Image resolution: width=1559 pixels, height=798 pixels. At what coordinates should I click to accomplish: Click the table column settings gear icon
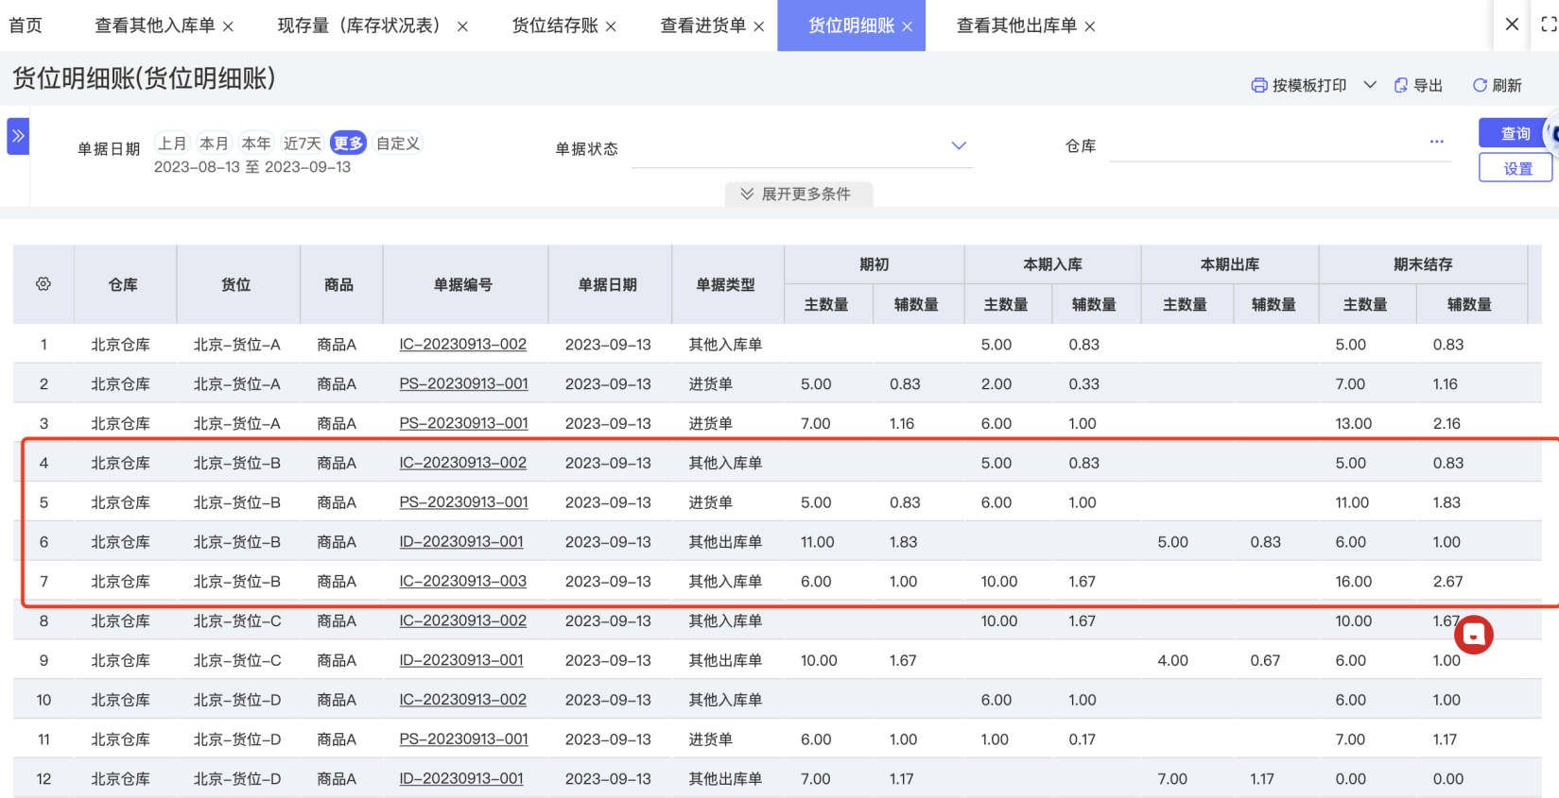coord(43,284)
